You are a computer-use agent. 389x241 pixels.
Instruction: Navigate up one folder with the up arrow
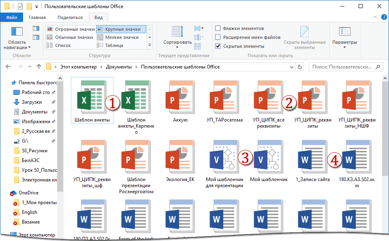38,67
